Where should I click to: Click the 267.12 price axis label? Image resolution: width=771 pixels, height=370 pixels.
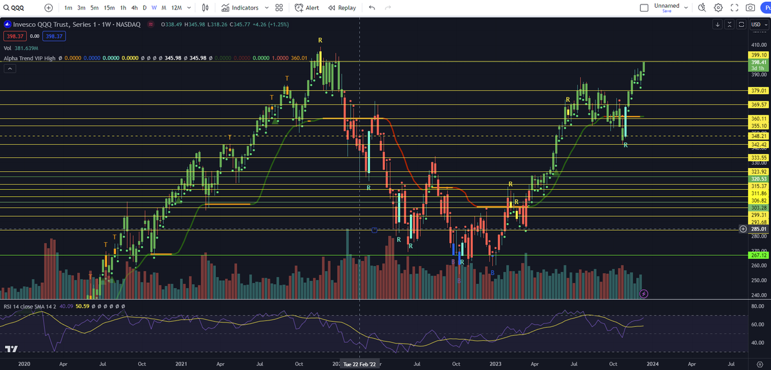(x=759, y=255)
